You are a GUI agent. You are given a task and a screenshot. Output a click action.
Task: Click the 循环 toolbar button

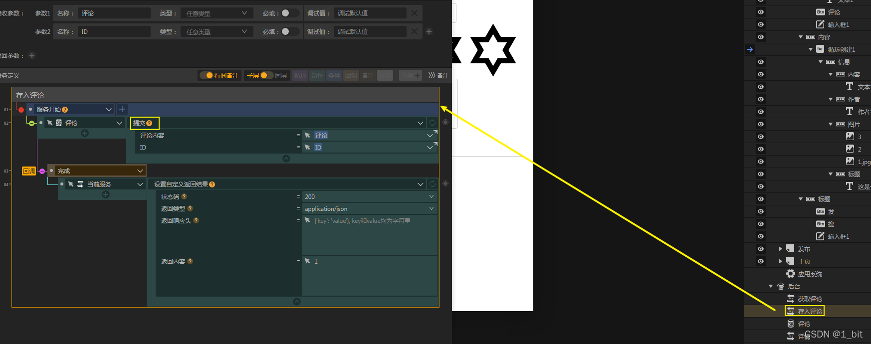click(300, 75)
